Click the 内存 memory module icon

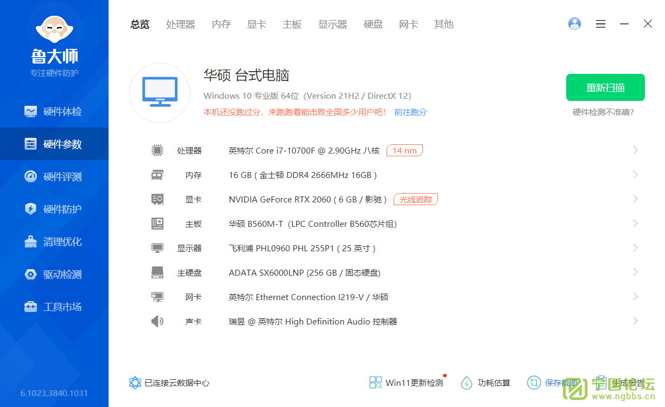pos(157,175)
